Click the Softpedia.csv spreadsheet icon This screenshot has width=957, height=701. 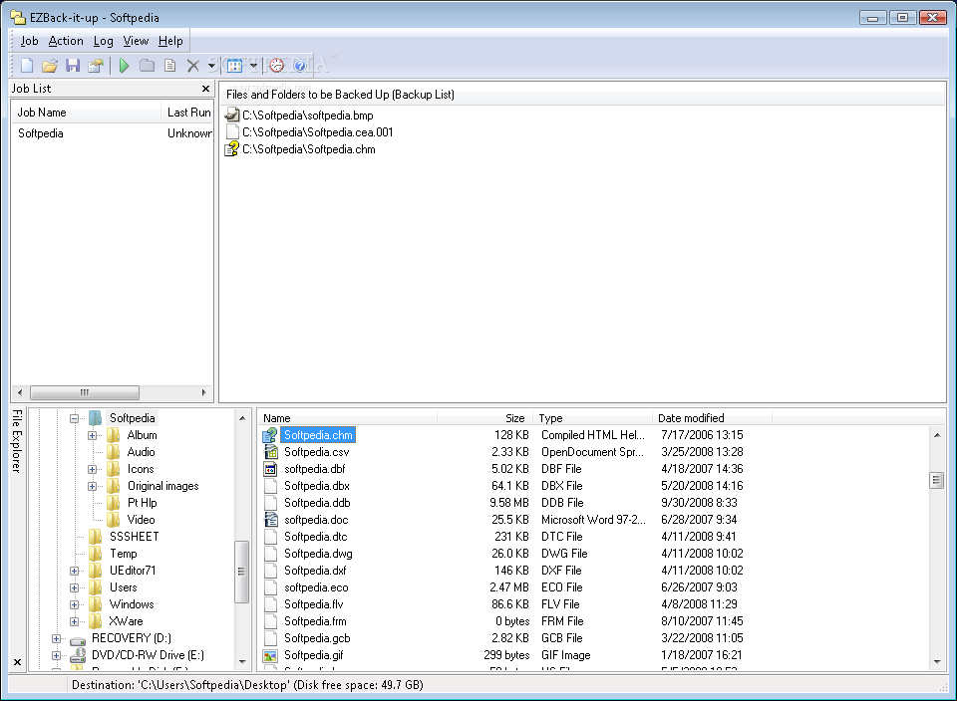(270, 452)
